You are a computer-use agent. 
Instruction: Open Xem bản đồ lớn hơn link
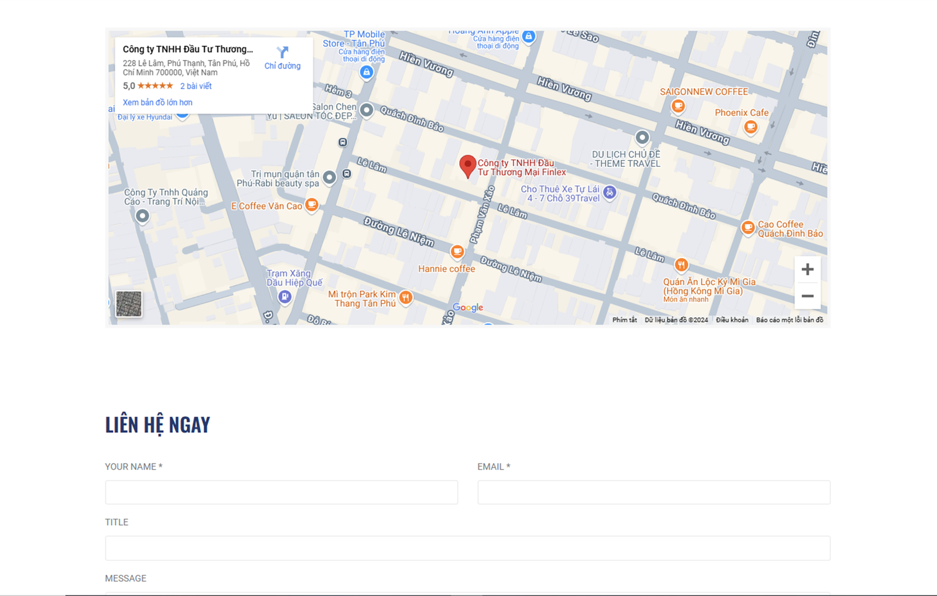click(x=158, y=102)
